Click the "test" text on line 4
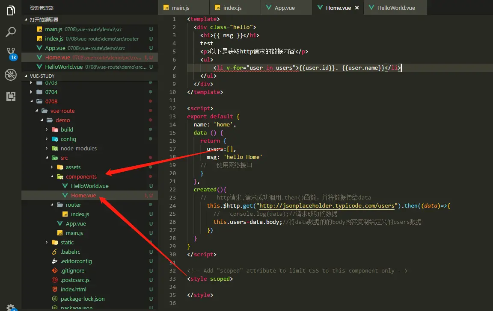 [207, 43]
